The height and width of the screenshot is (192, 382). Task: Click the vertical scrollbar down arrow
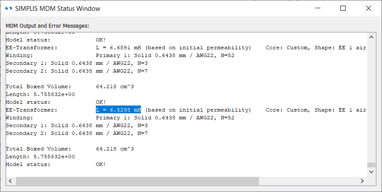click(371, 171)
